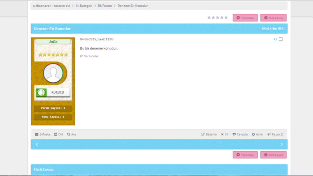This screenshot has height=176, width=313.
Task: Click the post text Bu bir deneme konudur.
Action: click(x=99, y=48)
